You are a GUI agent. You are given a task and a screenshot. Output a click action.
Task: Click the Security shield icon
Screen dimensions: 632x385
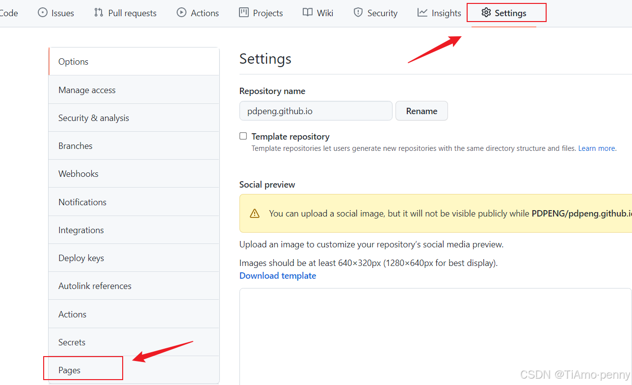pyautogui.click(x=358, y=13)
